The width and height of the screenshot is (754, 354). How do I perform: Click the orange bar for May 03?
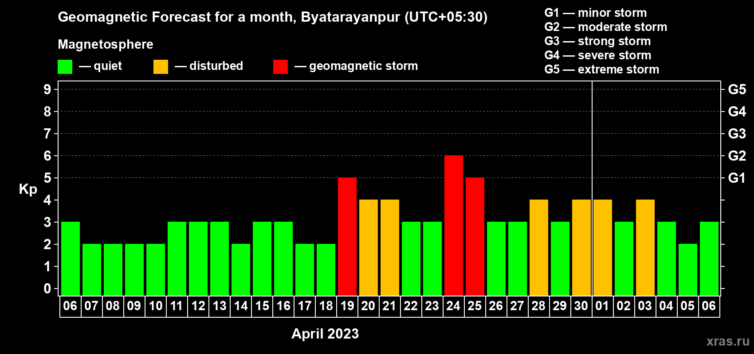click(x=645, y=248)
